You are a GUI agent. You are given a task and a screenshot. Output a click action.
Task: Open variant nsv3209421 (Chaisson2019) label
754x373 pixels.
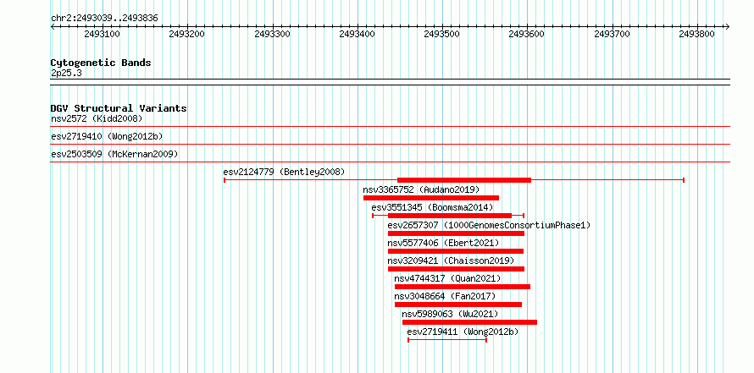(x=451, y=261)
